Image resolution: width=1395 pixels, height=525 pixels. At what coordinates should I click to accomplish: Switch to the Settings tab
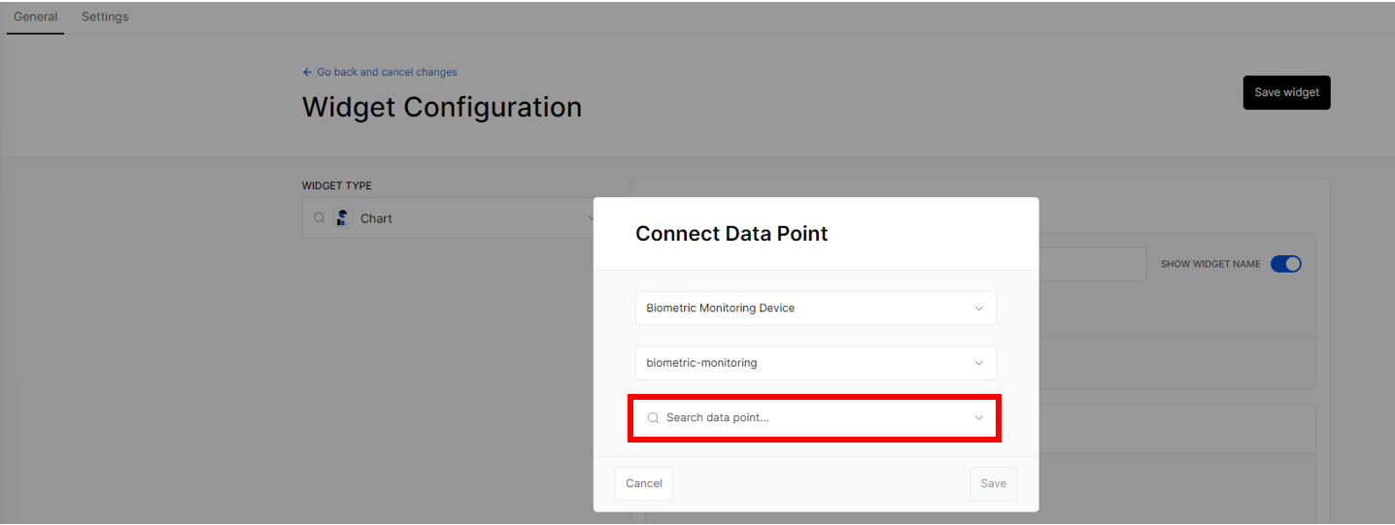coord(105,16)
